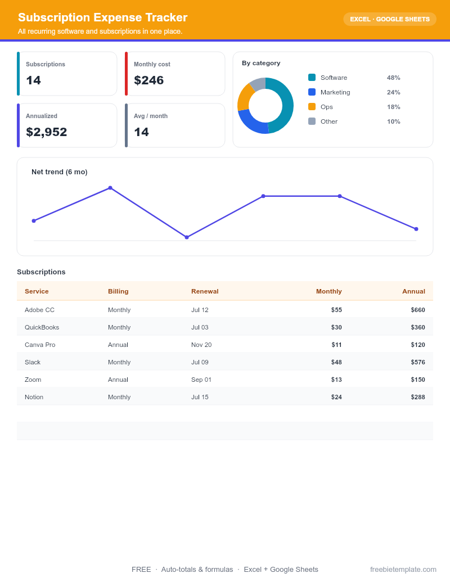This screenshot has height=582, width=450.
Task: Click the $660 annual amount
Action: (x=418, y=310)
